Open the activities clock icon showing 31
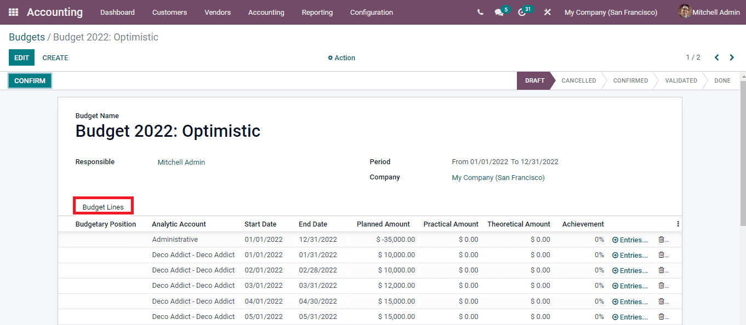This screenshot has width=746, height=325. coord(522,11)
